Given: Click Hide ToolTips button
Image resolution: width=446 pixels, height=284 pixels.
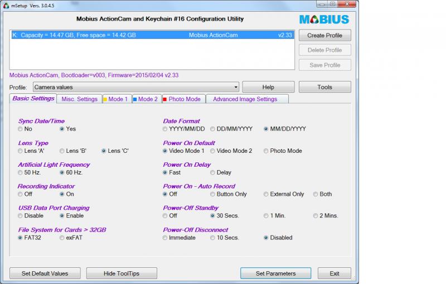Looking at the screenshot, I should [x=122, y=273].
